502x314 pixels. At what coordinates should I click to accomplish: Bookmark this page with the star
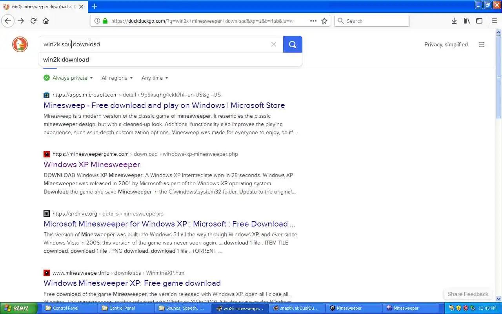click(x=324, y=21)
